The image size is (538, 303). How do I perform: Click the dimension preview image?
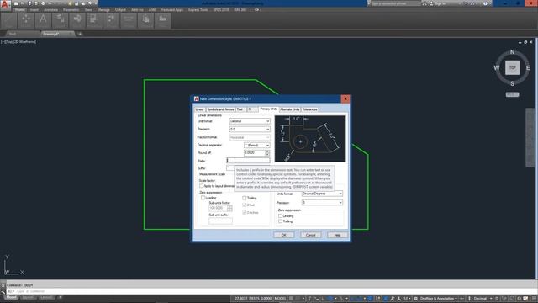tap(310, 139)
